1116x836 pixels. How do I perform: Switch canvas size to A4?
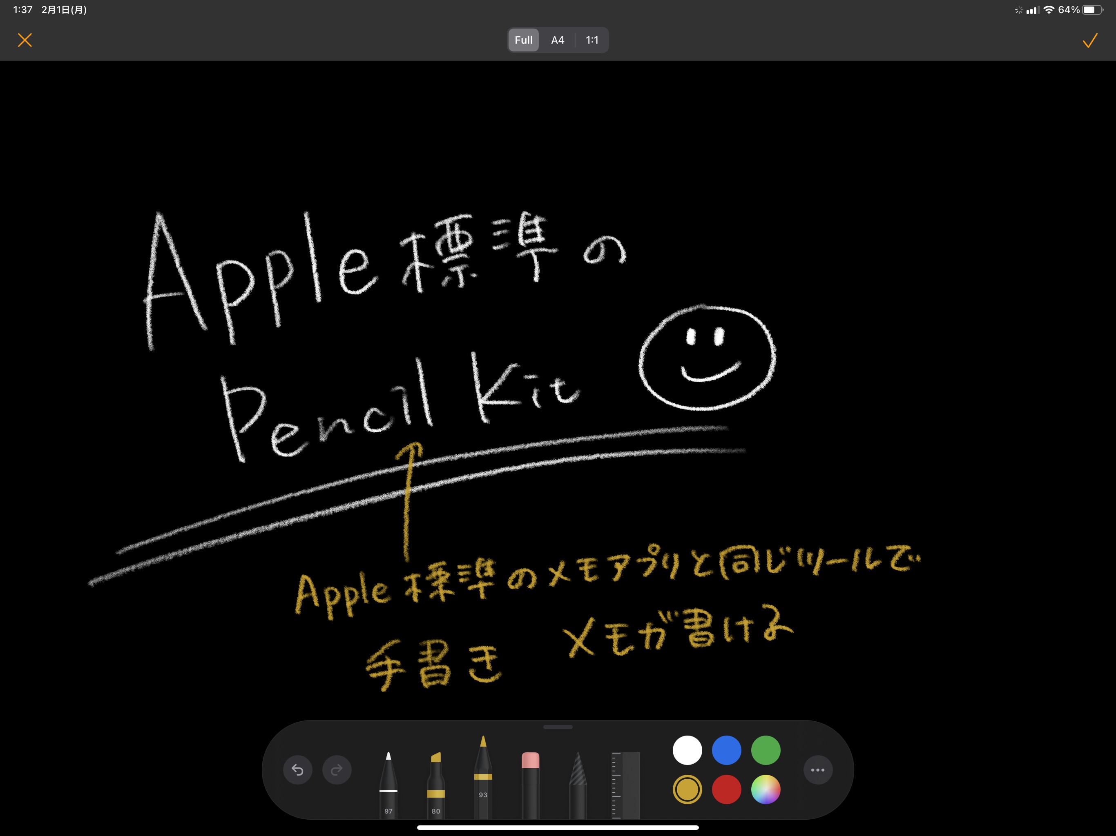(558, 40)
